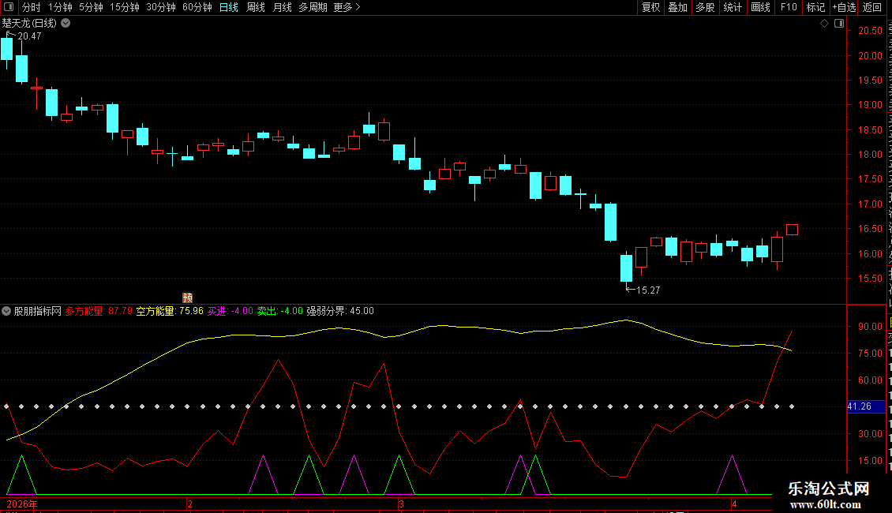Image resolution: width=892 pixels, height=513 pixels.
Task: Open F10 company information
Action: pyautogui.click(x=789, y=7)
